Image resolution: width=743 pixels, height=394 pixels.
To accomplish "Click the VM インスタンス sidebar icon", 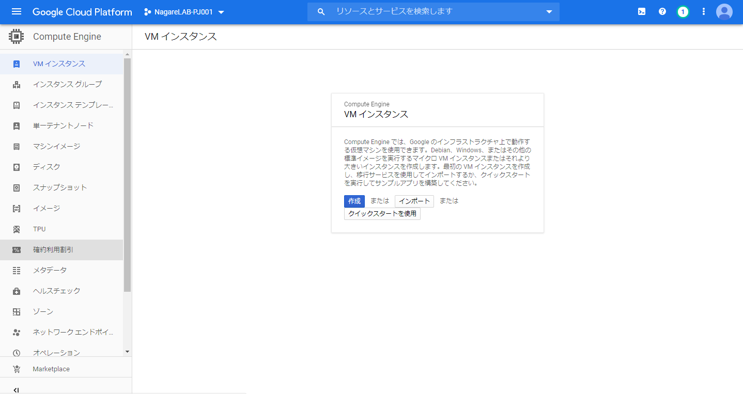I will (17, 64).
